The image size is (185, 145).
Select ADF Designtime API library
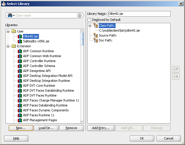point(37,71)
